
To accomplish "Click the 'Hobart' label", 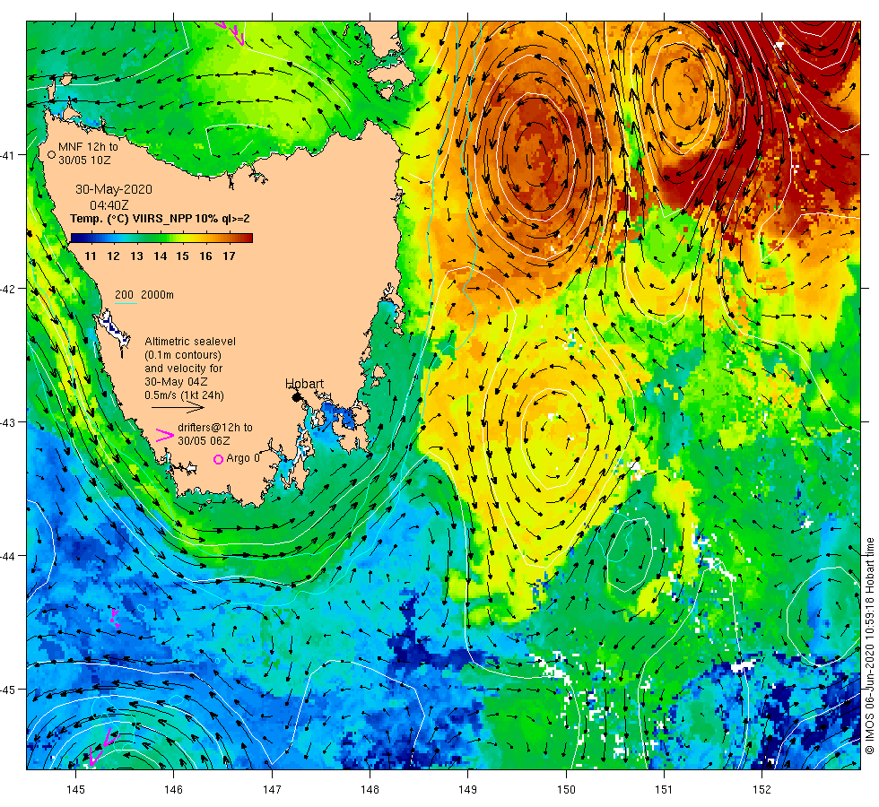I will [304, 384].
